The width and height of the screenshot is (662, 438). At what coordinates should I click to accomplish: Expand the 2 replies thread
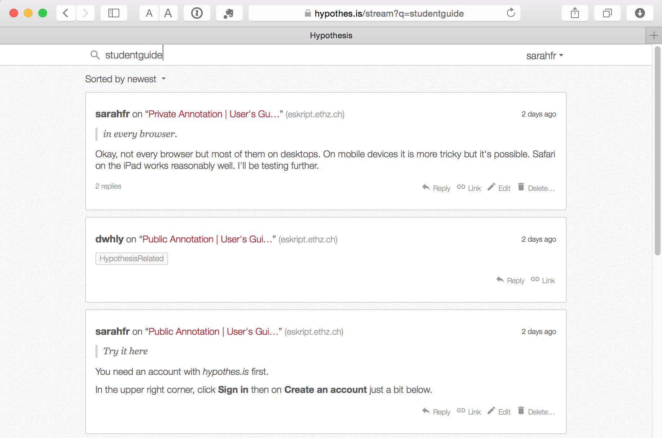(x=108, y=186)
